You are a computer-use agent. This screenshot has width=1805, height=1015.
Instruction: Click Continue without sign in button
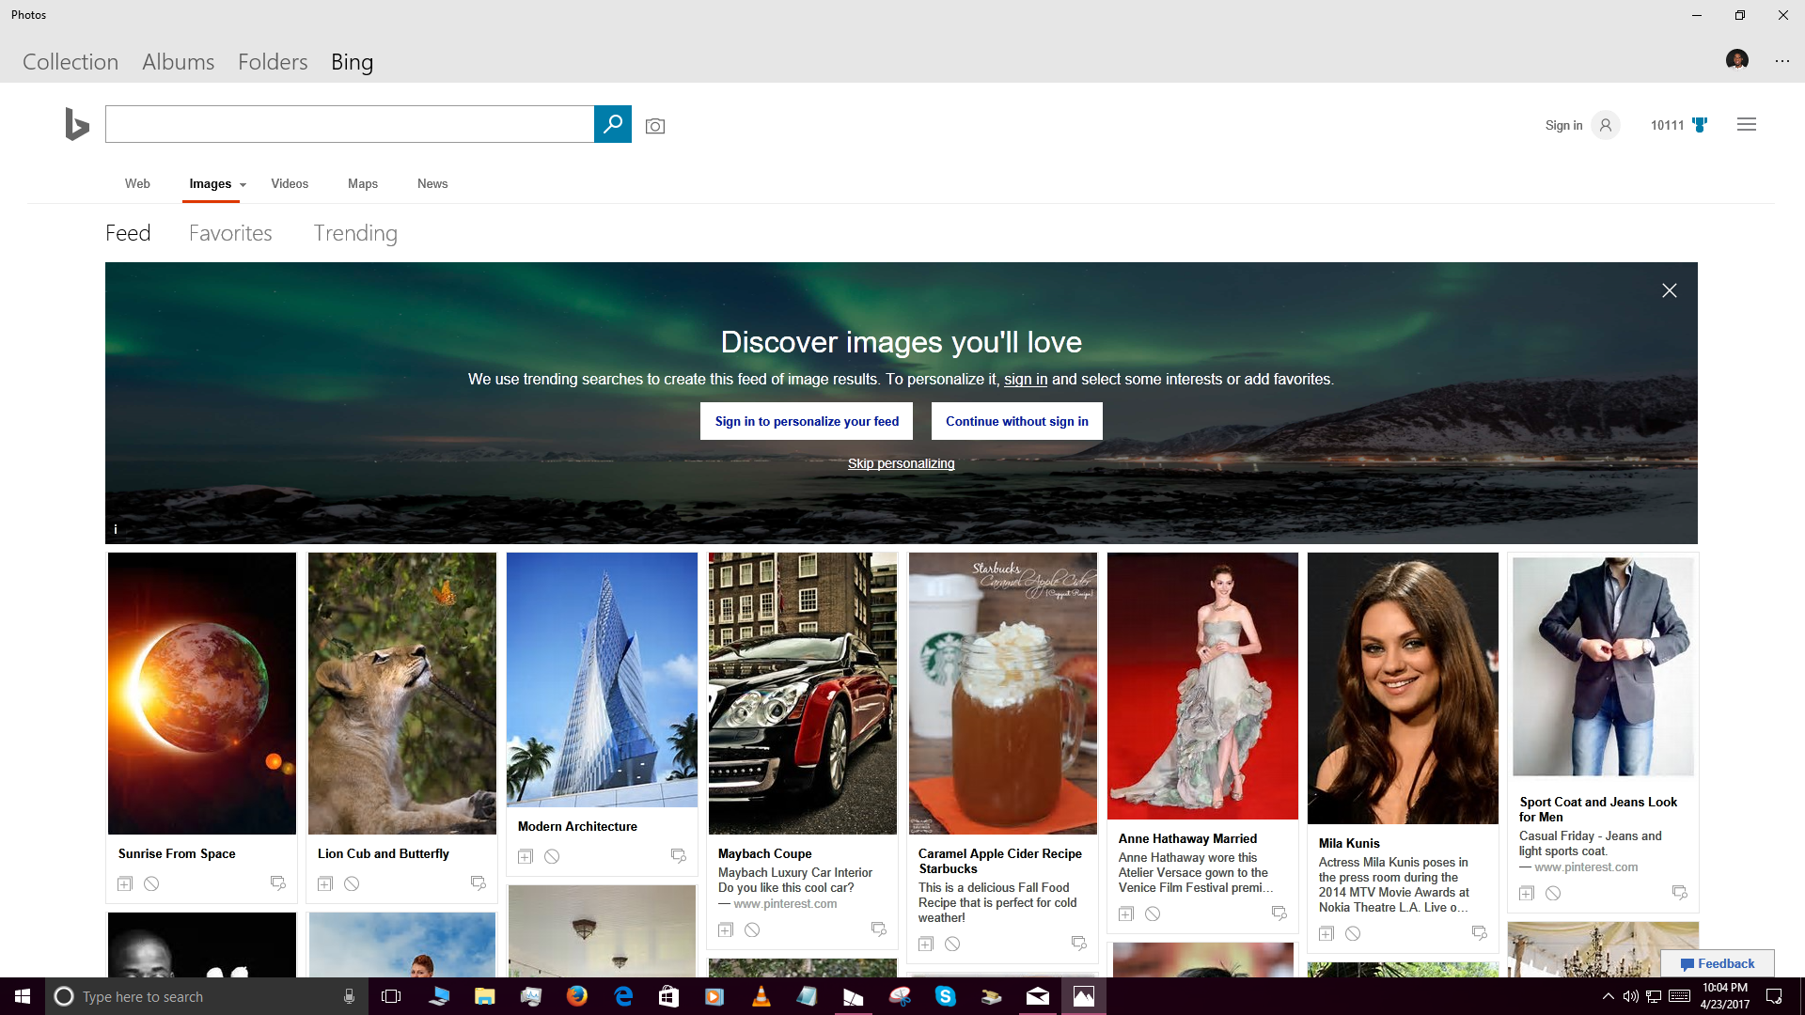click(x=1017, y=421)
